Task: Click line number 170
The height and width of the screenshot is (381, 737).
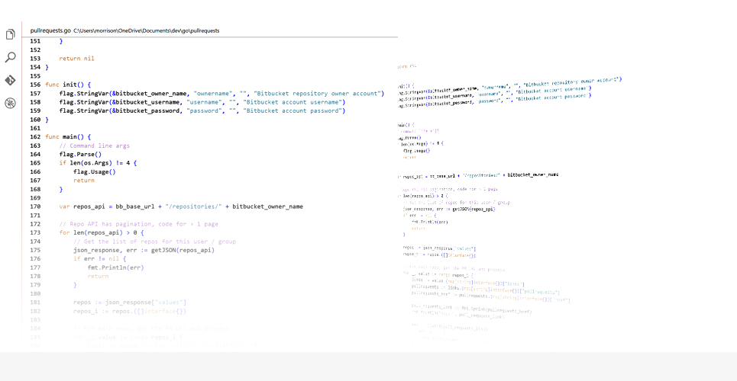Action: coord(35,207)
